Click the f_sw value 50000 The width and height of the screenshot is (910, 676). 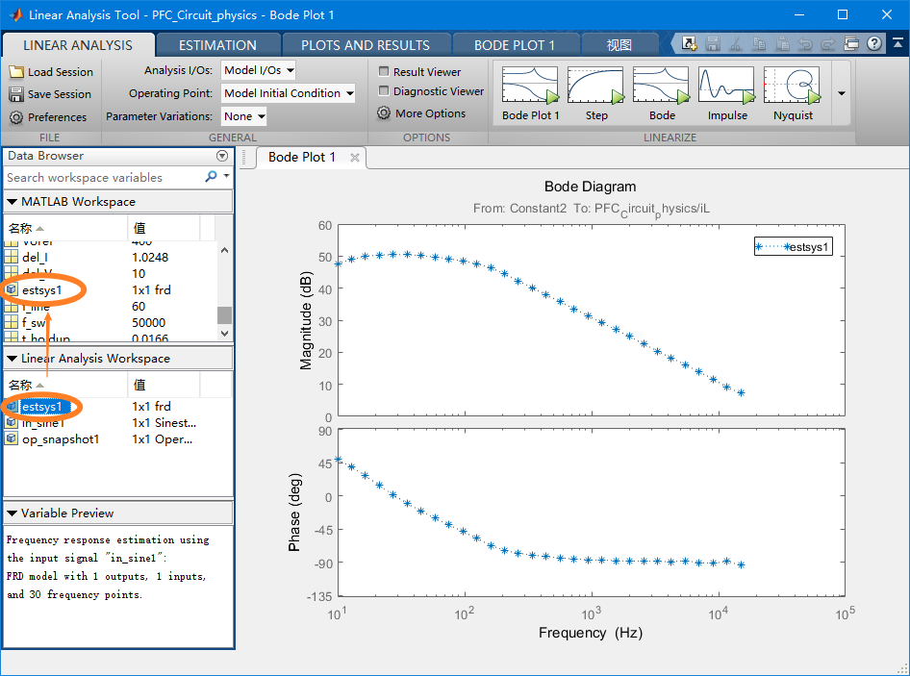click(x=148, y=323)
